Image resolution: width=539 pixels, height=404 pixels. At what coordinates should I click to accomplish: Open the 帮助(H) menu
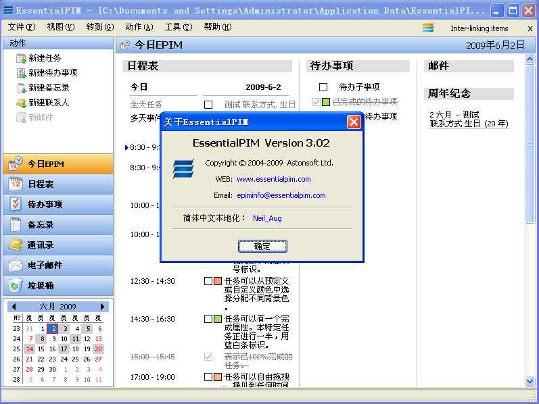click(218, 27)
